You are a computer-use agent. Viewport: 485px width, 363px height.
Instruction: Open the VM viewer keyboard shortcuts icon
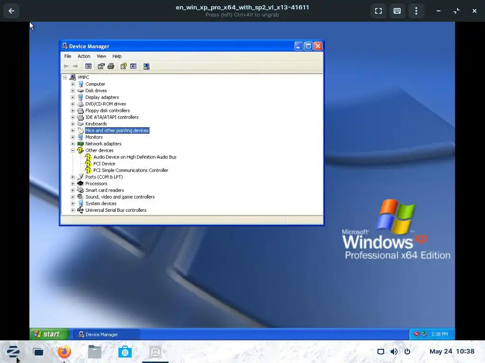point(397,11)
